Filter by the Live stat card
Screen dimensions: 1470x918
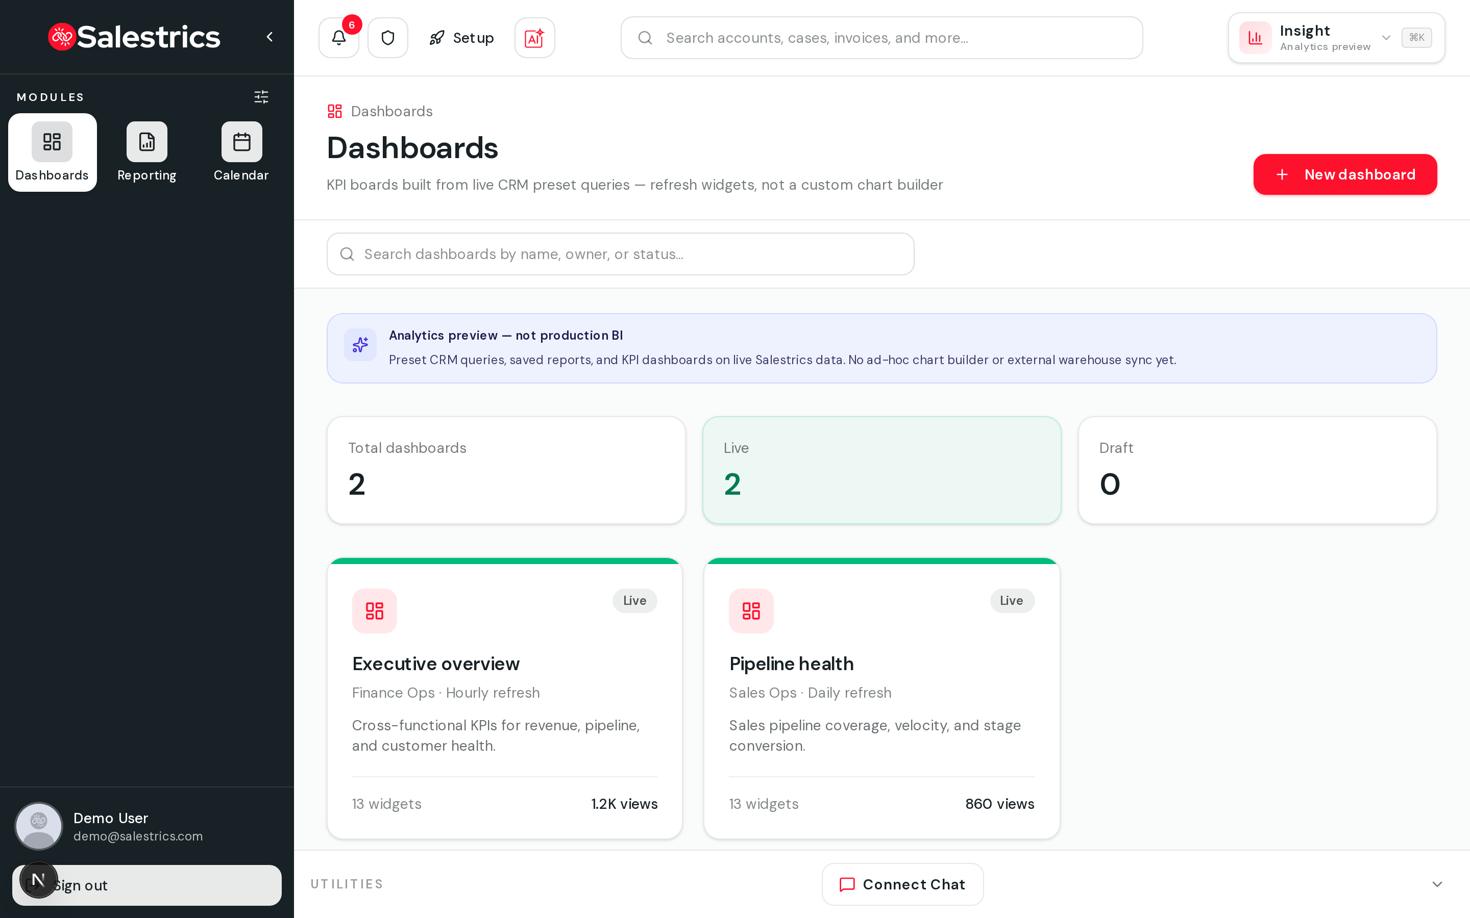(x=881, y=470)
